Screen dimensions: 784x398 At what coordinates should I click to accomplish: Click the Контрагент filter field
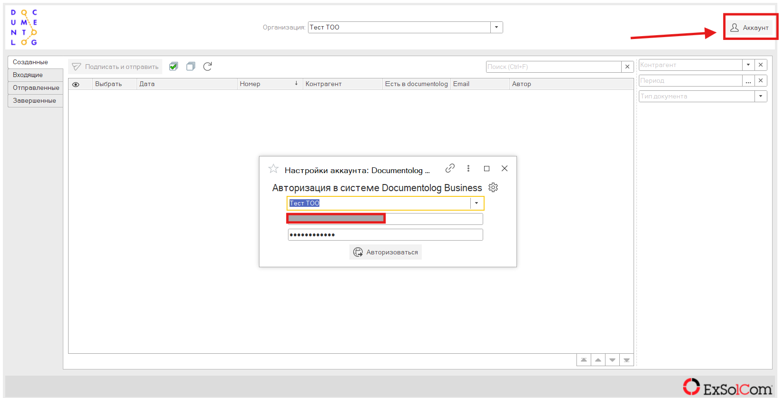(690, 65)
